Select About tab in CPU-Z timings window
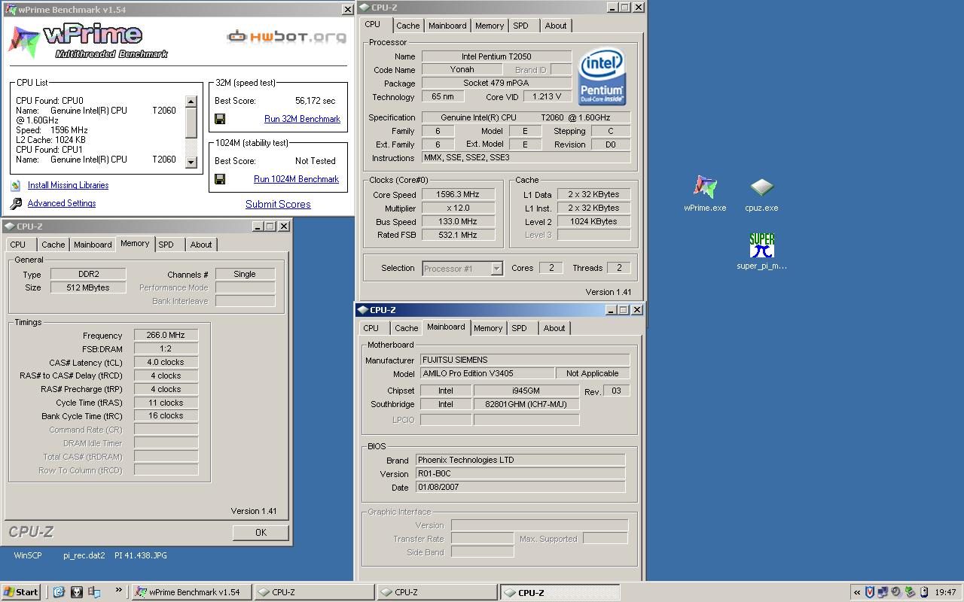Viewport: 964px width, 602px height. click(x=201, y=245)
